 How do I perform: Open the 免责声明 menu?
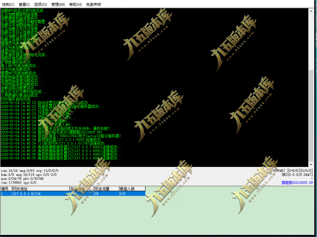[x=93, y=4]
